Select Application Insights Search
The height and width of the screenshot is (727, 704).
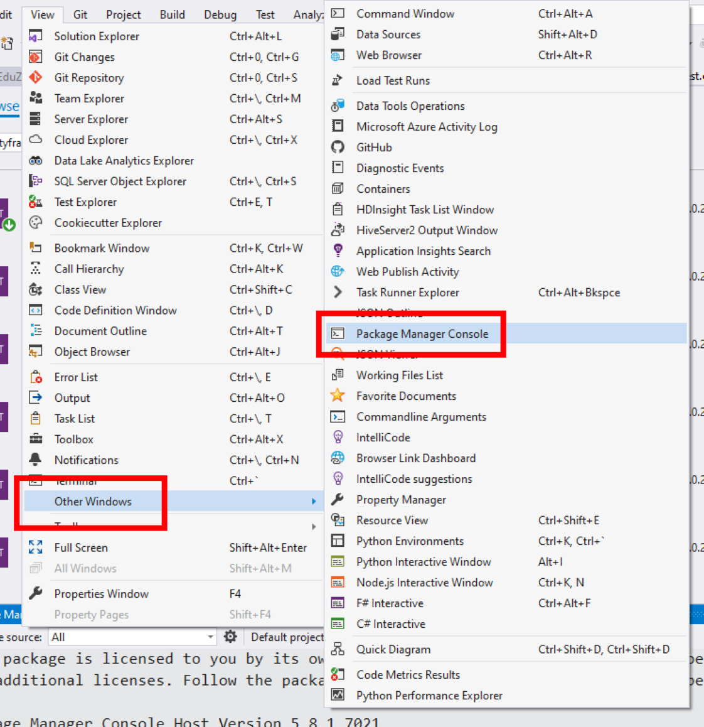(506, 251)
